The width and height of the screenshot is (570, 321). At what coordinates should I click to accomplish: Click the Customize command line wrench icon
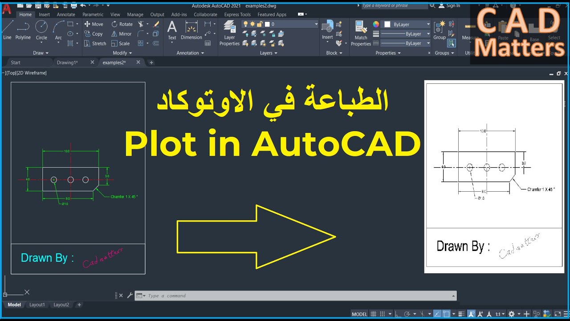coord(130,295)
